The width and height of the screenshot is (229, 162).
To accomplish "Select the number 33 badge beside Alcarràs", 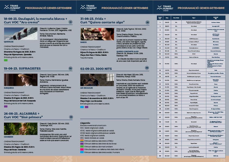I will pos(71,117).
